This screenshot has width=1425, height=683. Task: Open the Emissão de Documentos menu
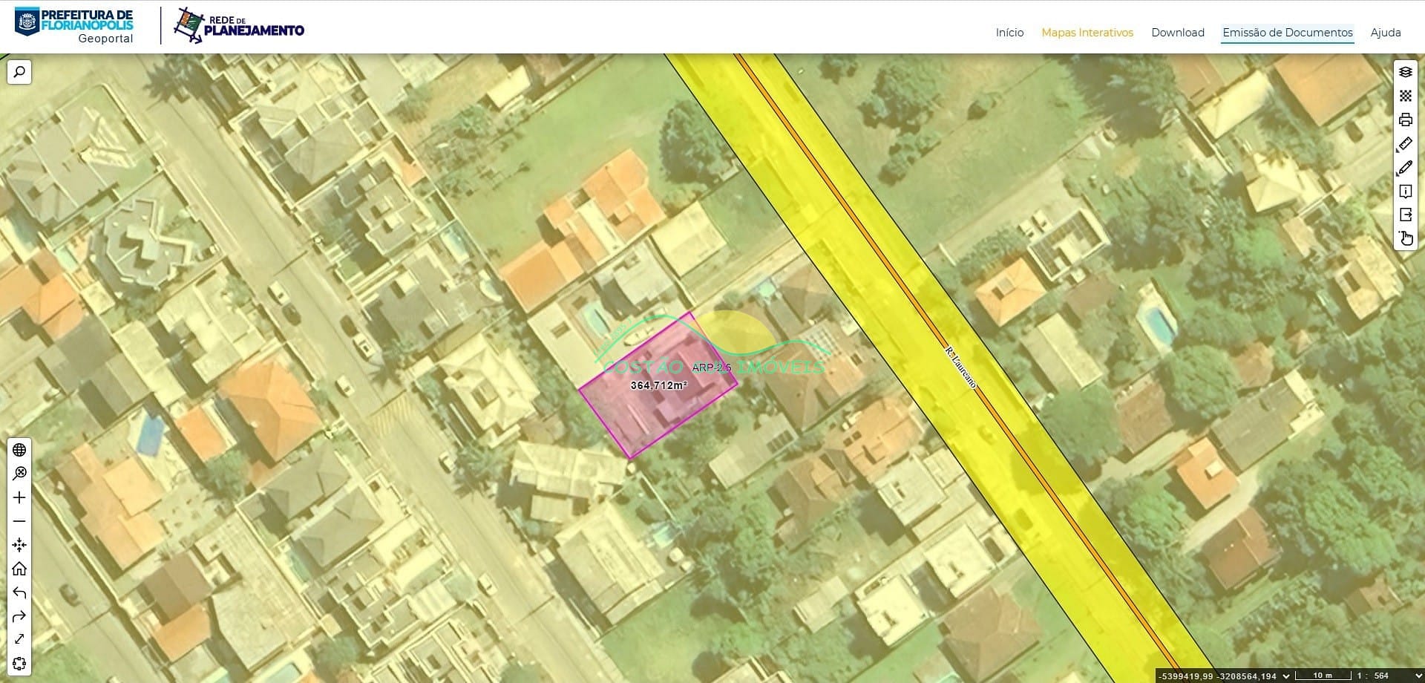point(1287,33)
